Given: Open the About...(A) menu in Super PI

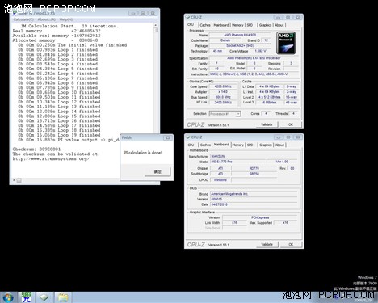Looking at the screenshot, I should pos(46,19).
